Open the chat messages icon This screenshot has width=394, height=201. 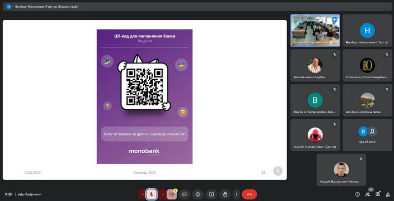pyautogui.click(x=378, y=194)
